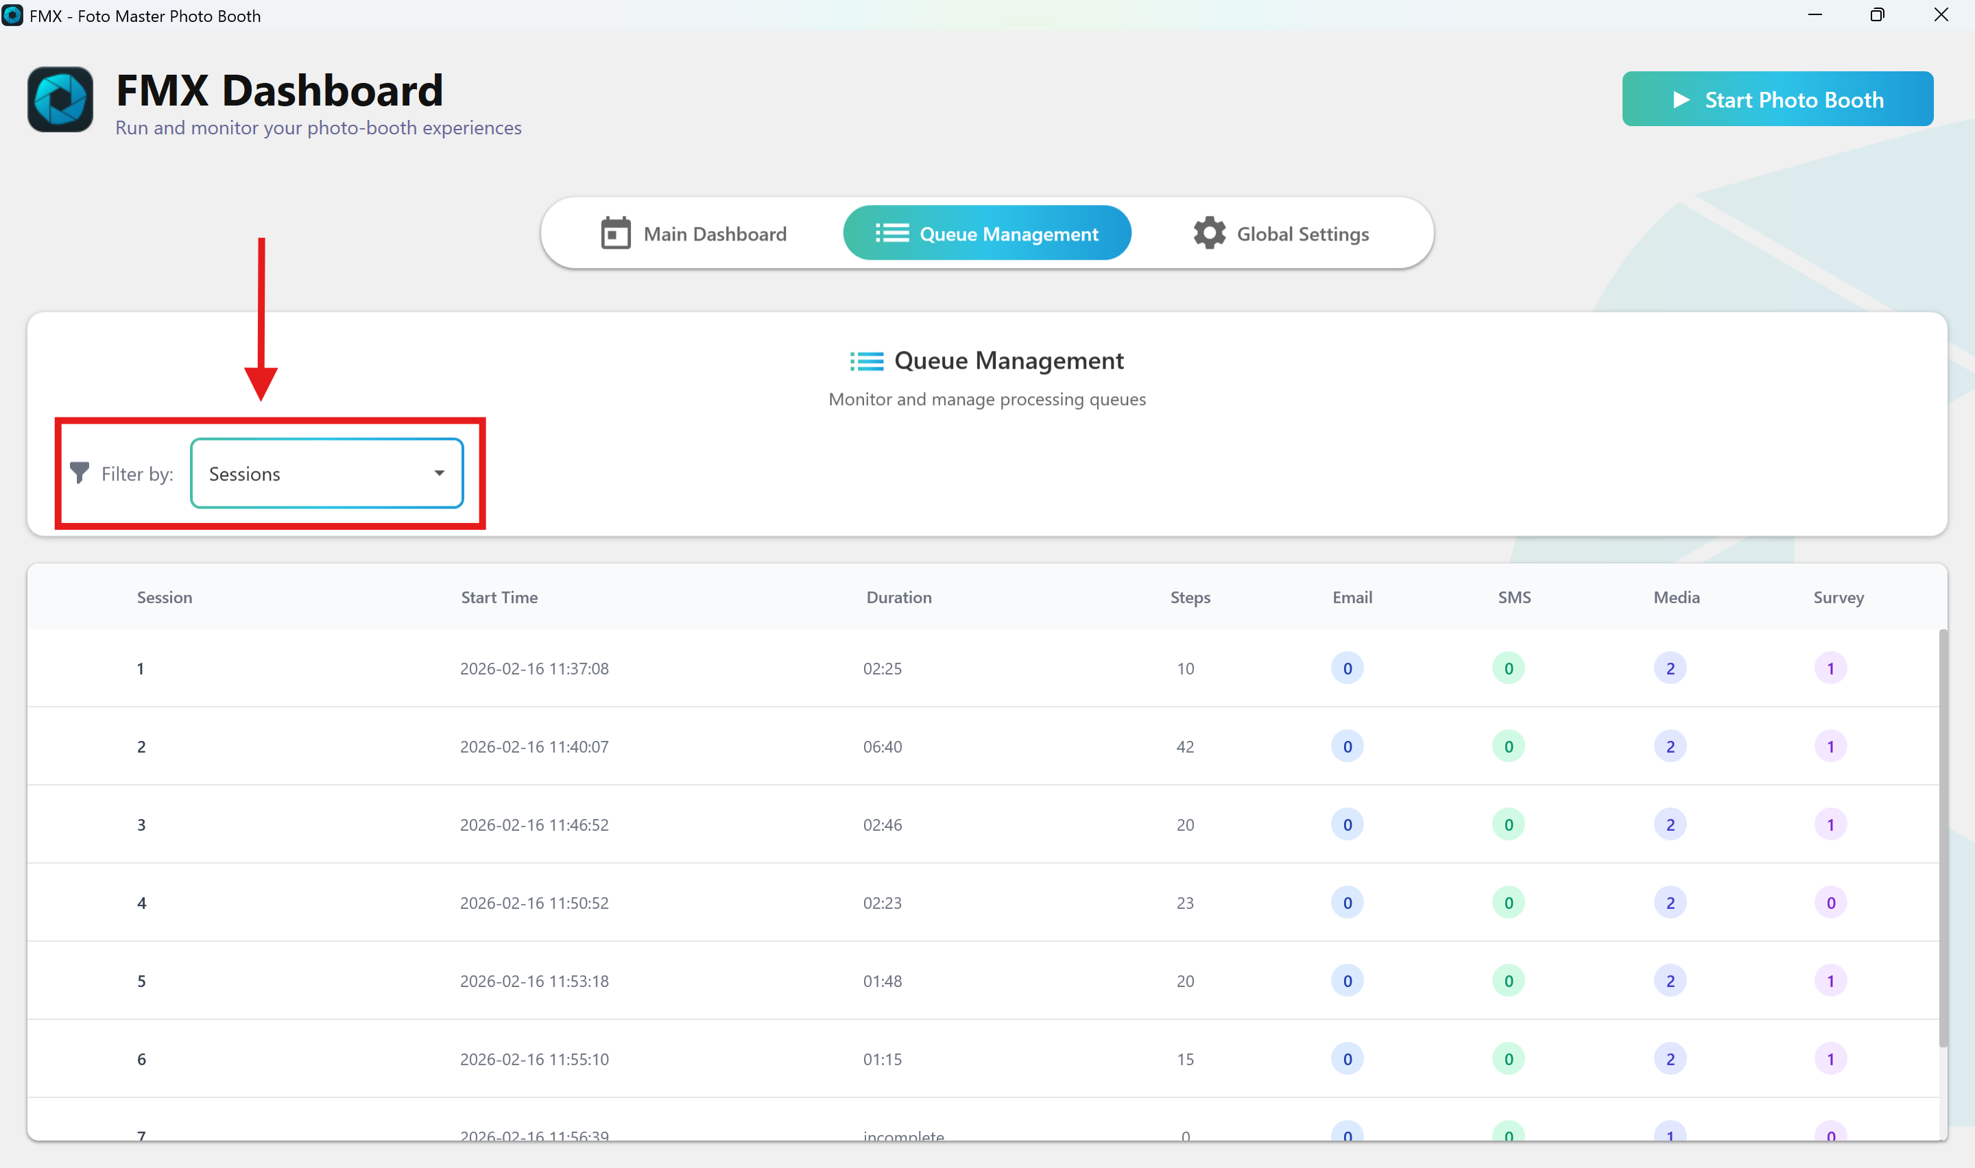Click the gear icon for Global Settings
This screenshot has width=1975, height=1168.
pyautogui.click(x=1209, y=234)
